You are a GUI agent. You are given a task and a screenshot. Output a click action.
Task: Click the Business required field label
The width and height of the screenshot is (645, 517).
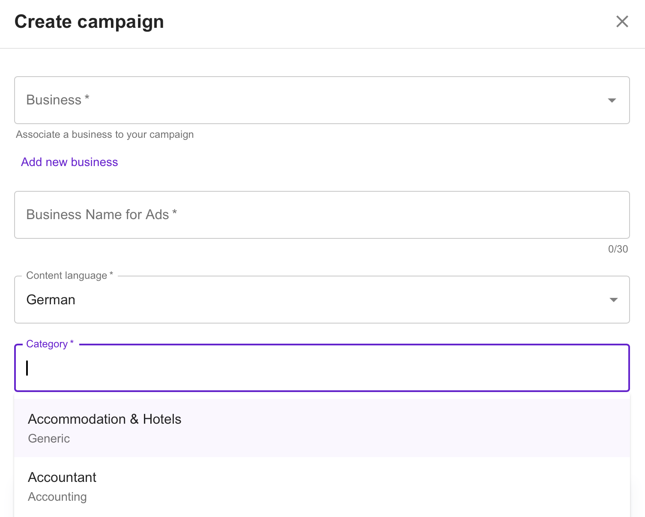(x=58, y=100)
